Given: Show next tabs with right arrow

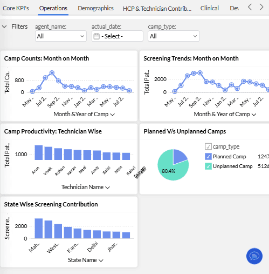Looking at the screenshot, I should 261,8.
